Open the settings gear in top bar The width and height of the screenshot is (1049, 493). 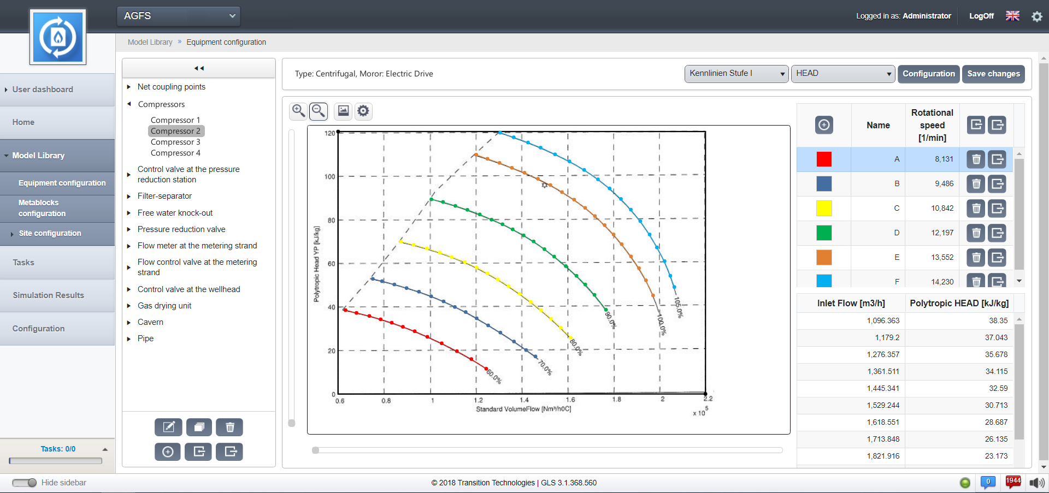pos(1036,16)
